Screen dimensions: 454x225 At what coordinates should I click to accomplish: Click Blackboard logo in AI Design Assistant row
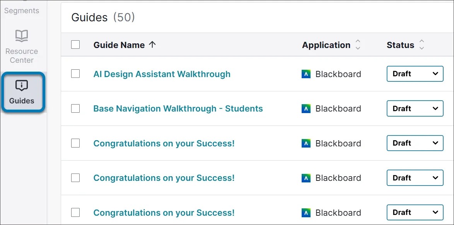[x=306, y=74]
